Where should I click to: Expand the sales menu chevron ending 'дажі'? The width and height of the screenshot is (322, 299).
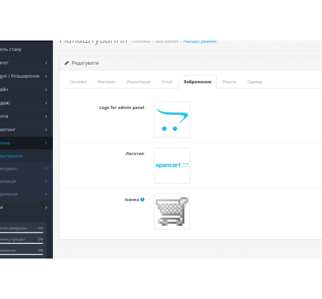tap(46, 103)
